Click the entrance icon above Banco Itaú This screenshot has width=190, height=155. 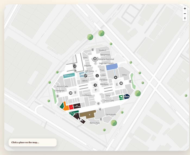click(101, 119)
